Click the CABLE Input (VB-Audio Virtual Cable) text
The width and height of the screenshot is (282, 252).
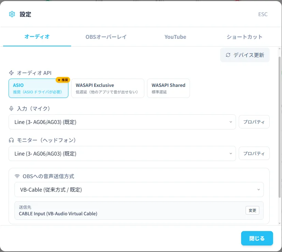click(58, 214)
